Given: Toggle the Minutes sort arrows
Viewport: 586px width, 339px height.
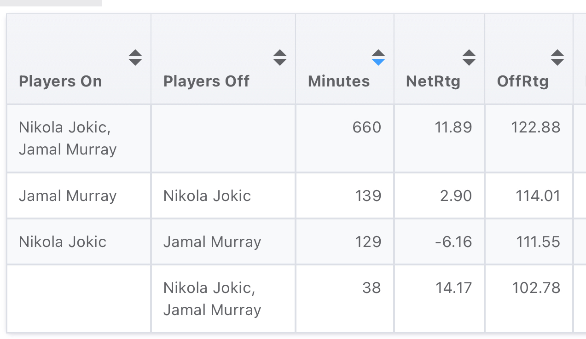Looking at the screenshot, I should 378,57.
